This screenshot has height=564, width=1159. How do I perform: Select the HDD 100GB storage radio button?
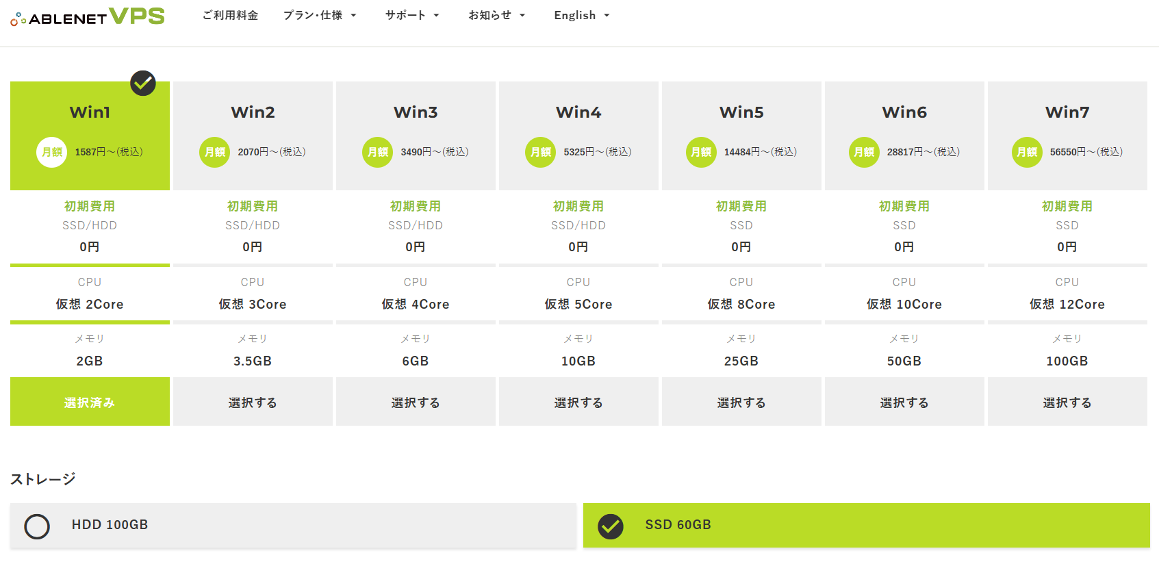(x=37, y=526)
